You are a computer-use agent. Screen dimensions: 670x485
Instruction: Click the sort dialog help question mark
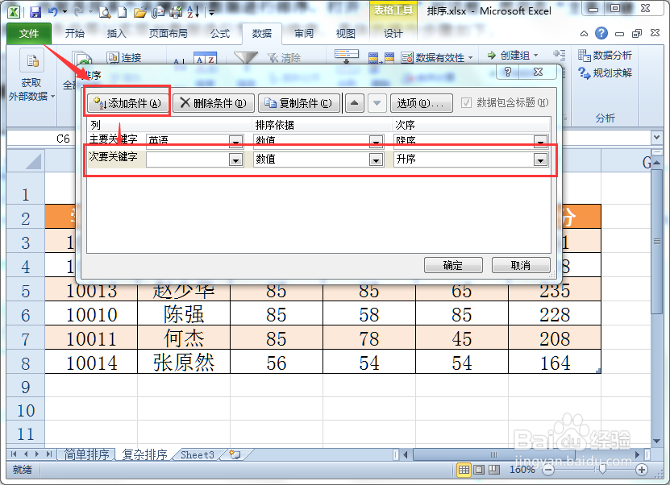pyautogui.click(x=508, y=73)
